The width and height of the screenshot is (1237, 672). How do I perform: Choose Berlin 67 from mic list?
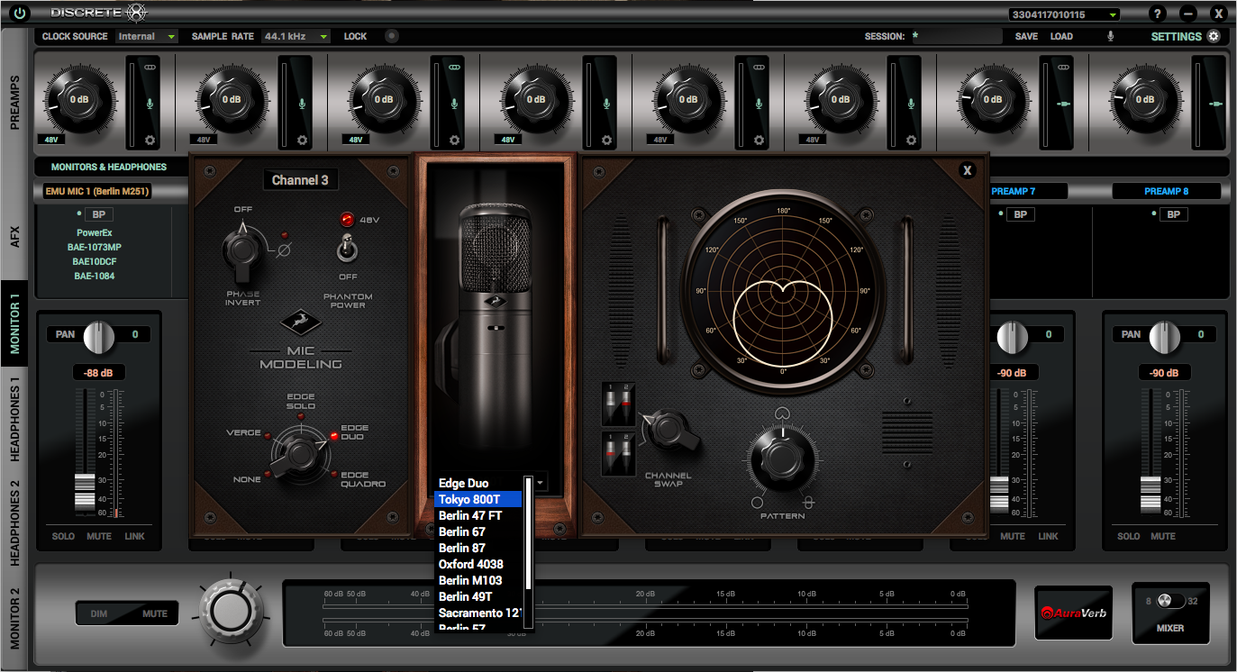click(478, 531)
